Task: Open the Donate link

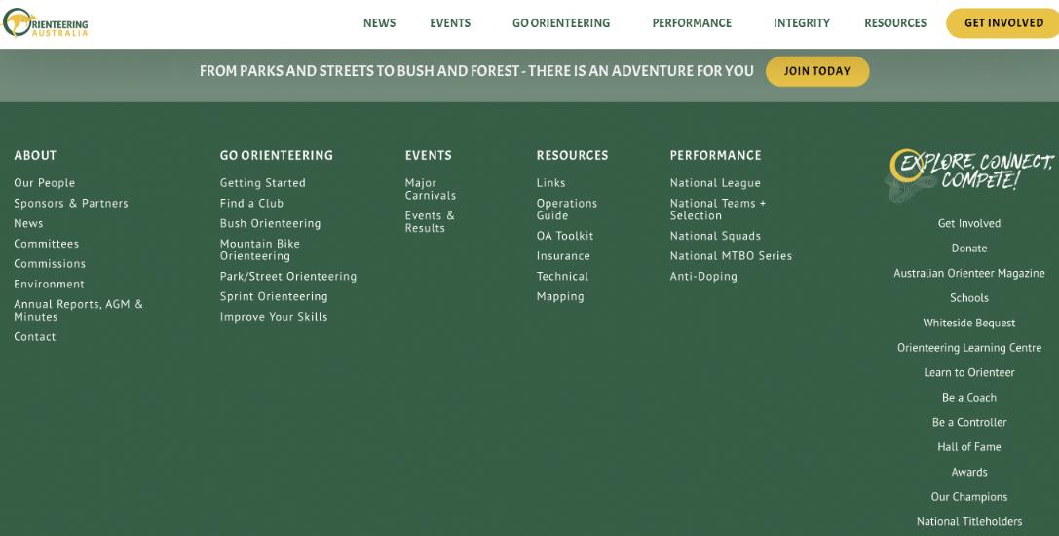Action: (x=969, y=249)
